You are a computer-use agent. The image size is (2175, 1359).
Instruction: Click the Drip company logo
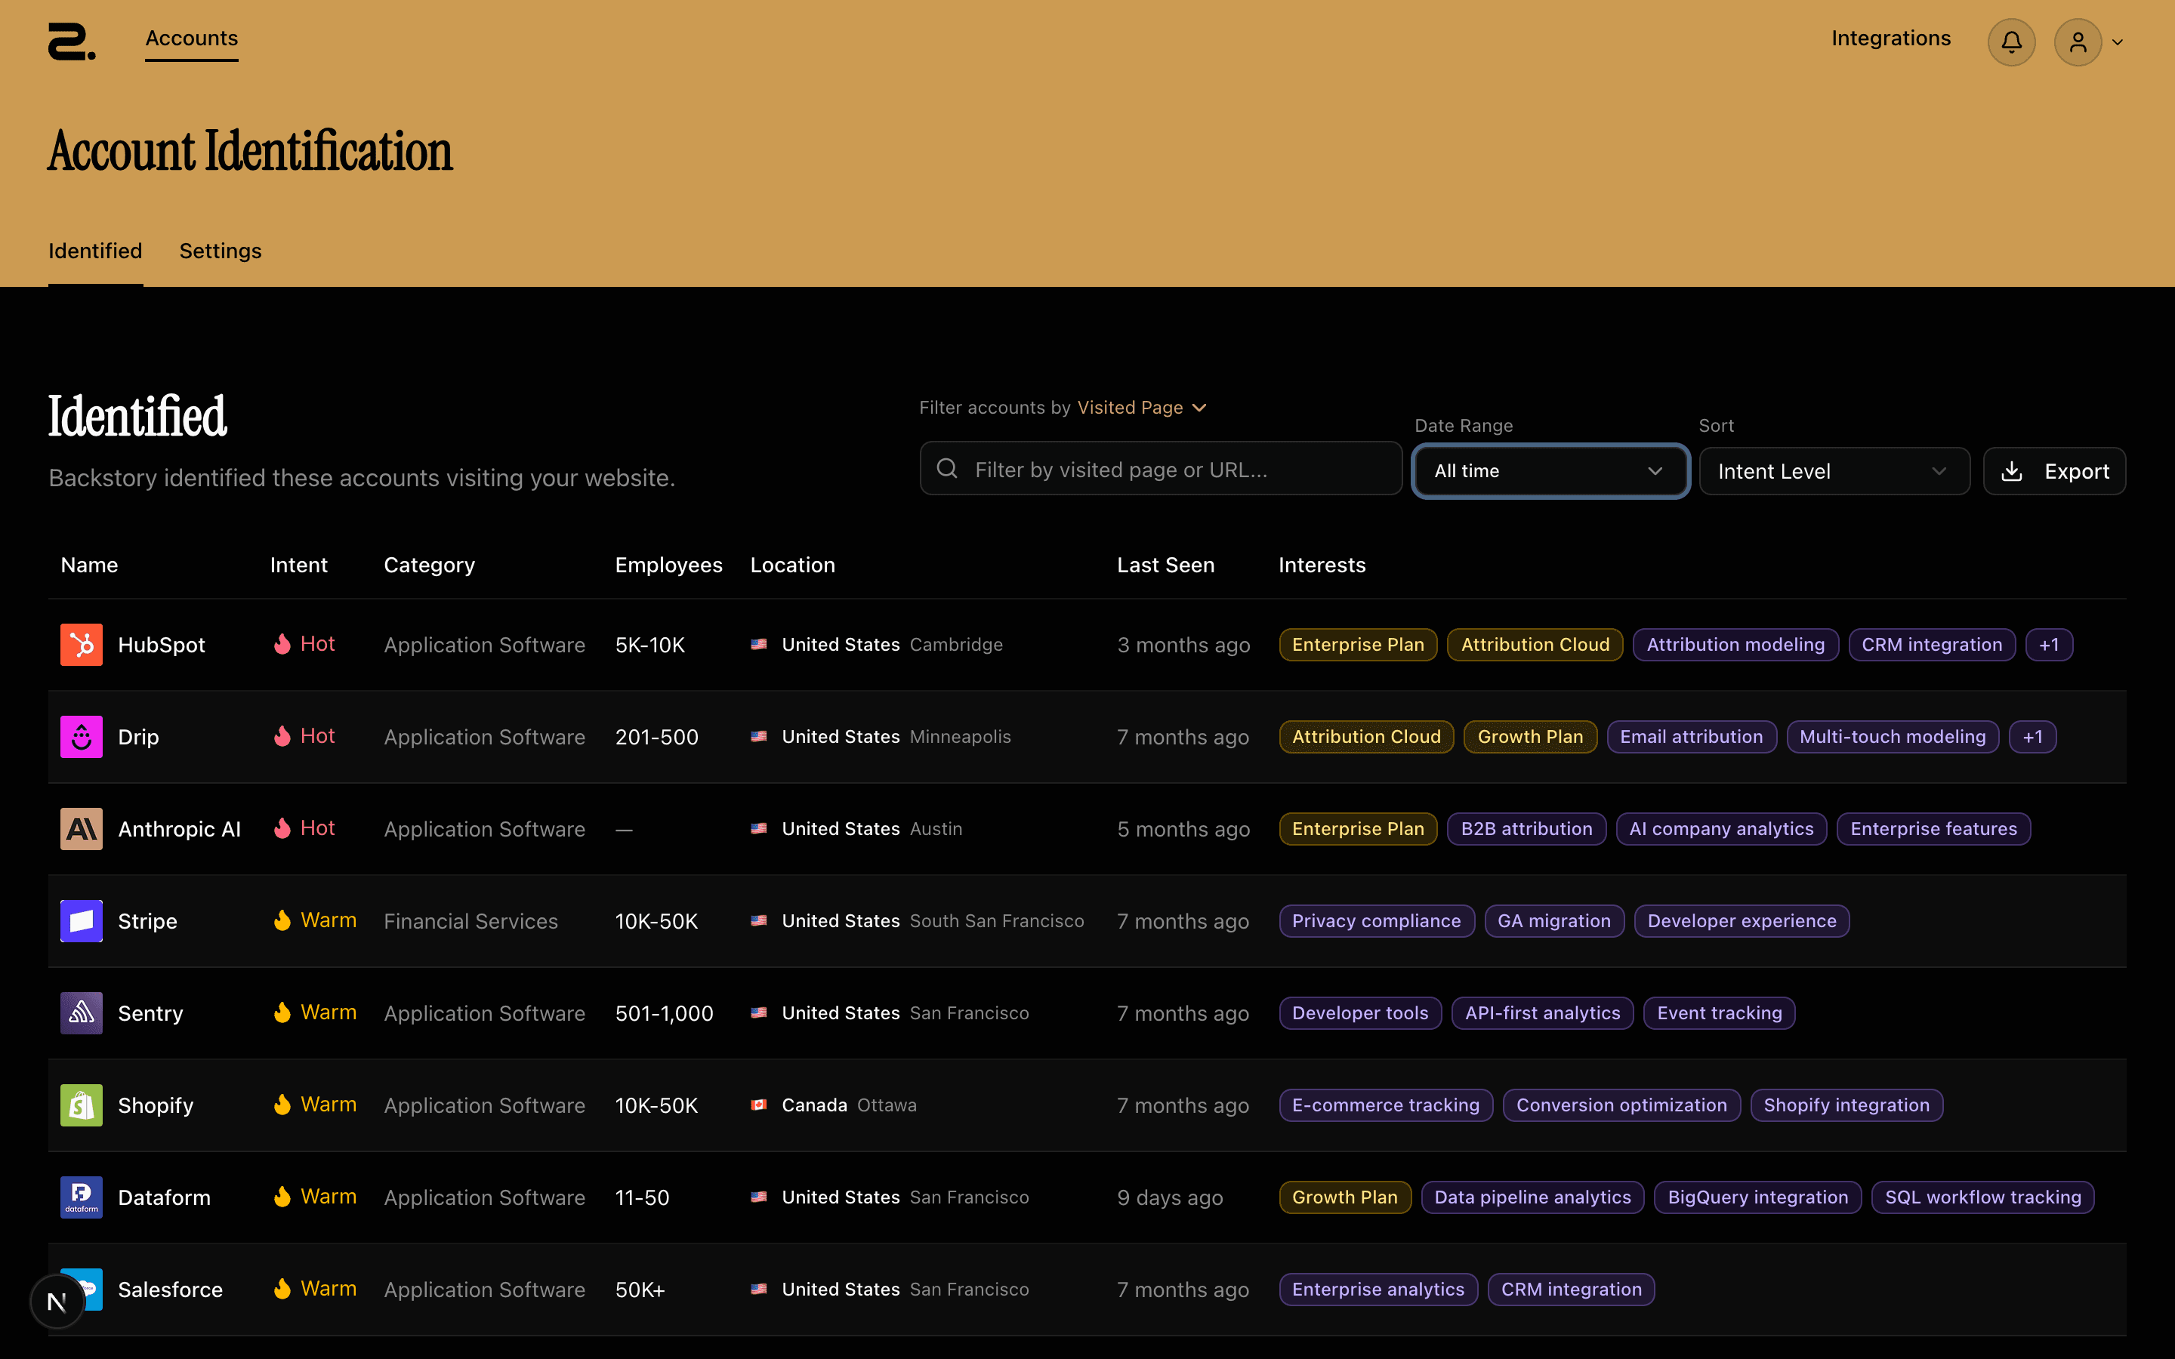coord(81,737)
